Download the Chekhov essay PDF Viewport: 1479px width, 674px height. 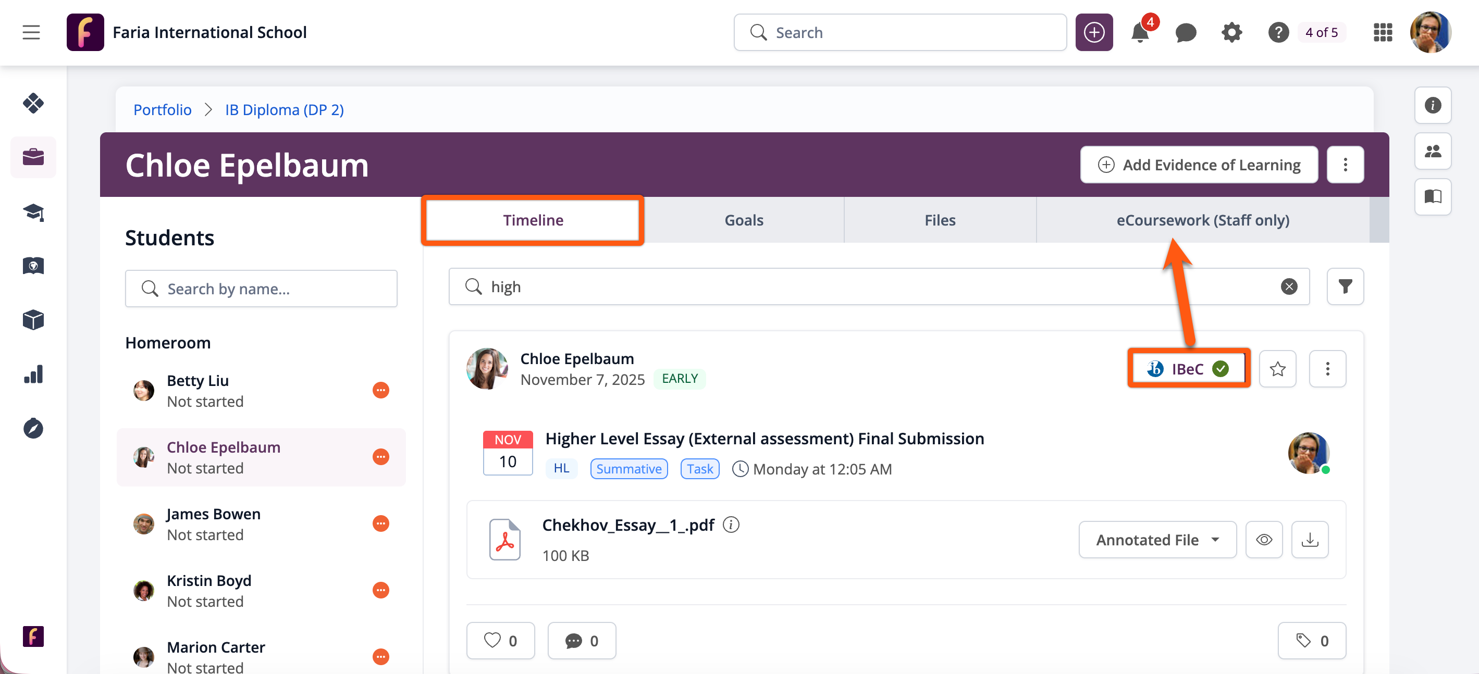pyautogui.click(x=1310, y=540)
